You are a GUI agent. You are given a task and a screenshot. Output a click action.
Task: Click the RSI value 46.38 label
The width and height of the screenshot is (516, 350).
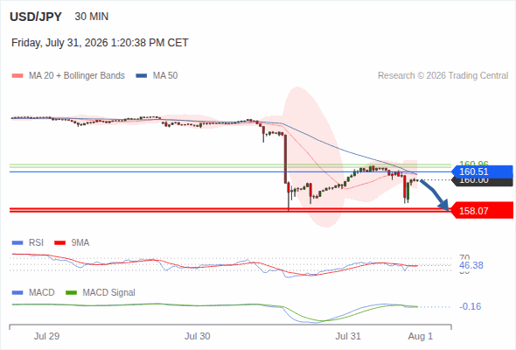pos(471,265)
